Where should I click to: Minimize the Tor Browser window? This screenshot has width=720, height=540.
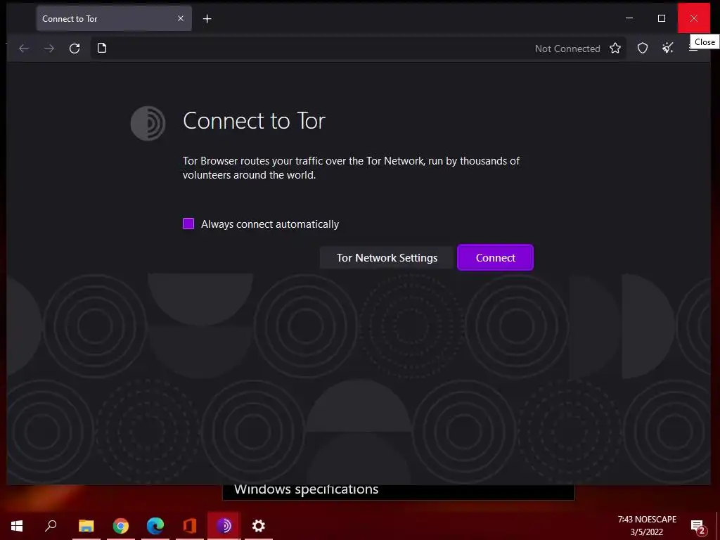point(629,18)
